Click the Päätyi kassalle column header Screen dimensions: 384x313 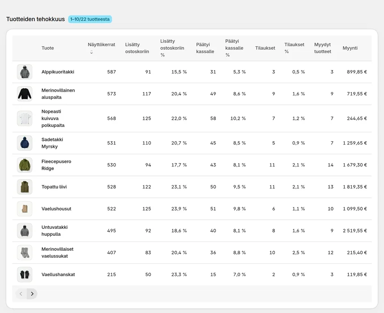205,48
